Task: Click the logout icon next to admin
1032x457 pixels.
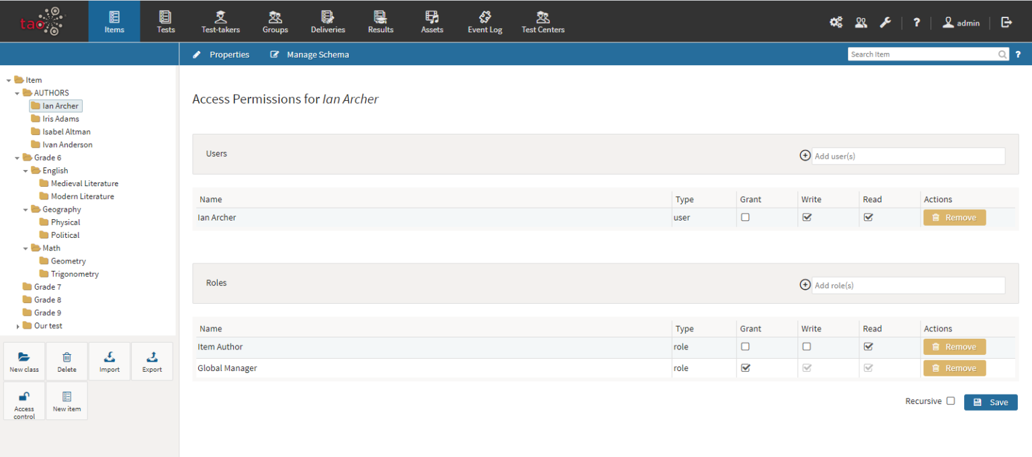Action: pos(1006,22)
